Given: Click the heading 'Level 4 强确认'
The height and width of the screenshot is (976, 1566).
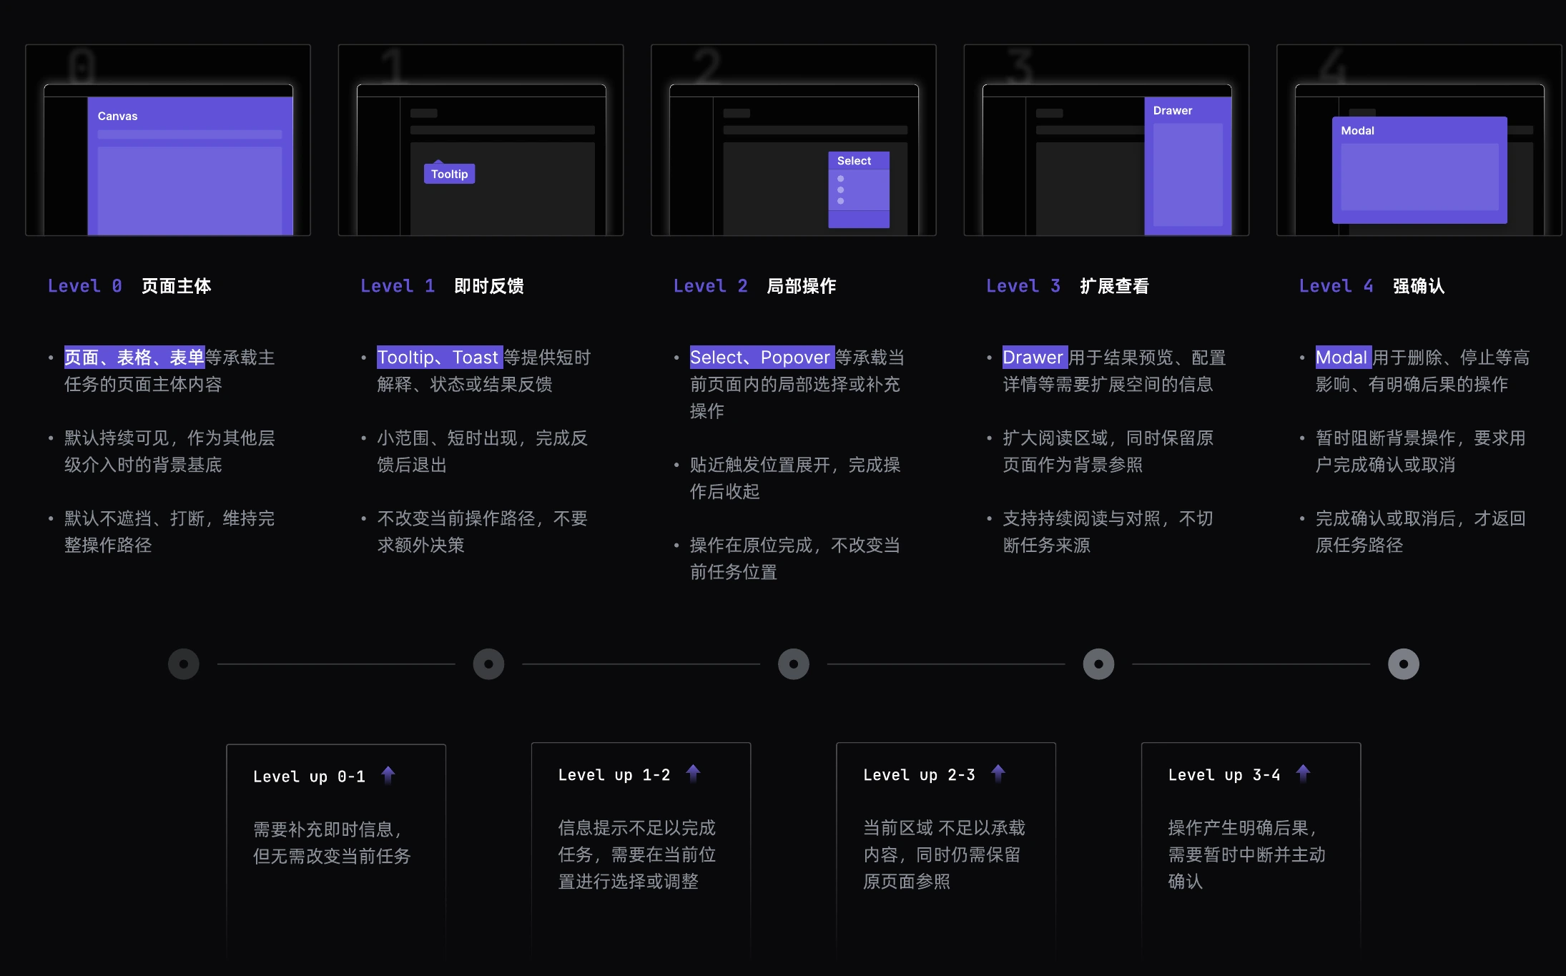Looking at the screenshot, I should tap(1372, 286).
